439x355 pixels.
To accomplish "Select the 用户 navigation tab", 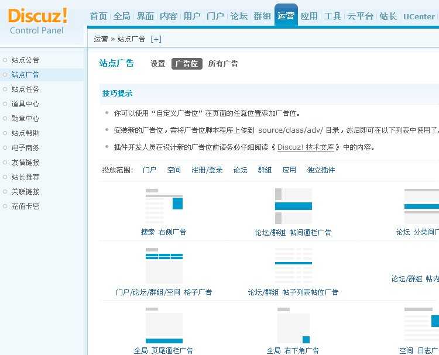I will (192, 16).
